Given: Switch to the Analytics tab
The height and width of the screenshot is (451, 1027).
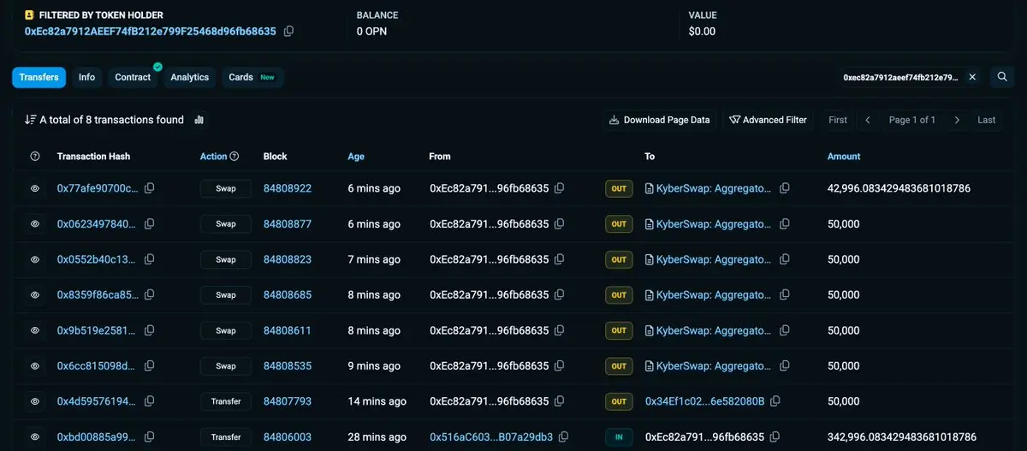Looking at the screenshot, I should (189, 77).
